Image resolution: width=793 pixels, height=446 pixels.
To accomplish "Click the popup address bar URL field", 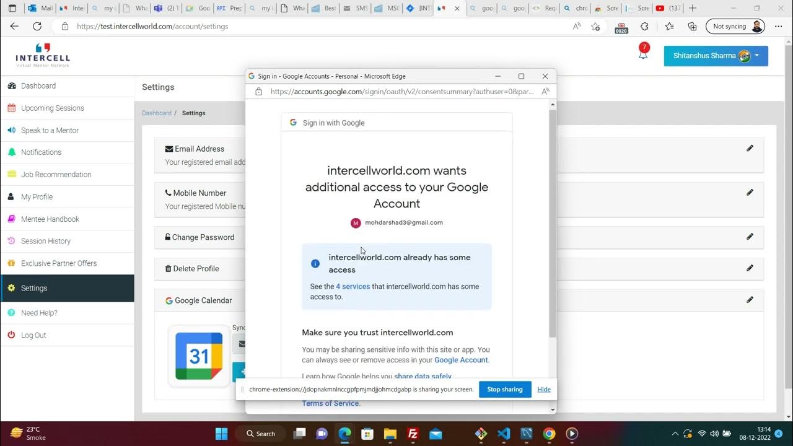I will (402, 92).
